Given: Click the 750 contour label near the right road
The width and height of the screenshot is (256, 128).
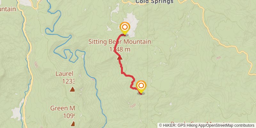Looking at the screenshot, I should coord(219,58).
